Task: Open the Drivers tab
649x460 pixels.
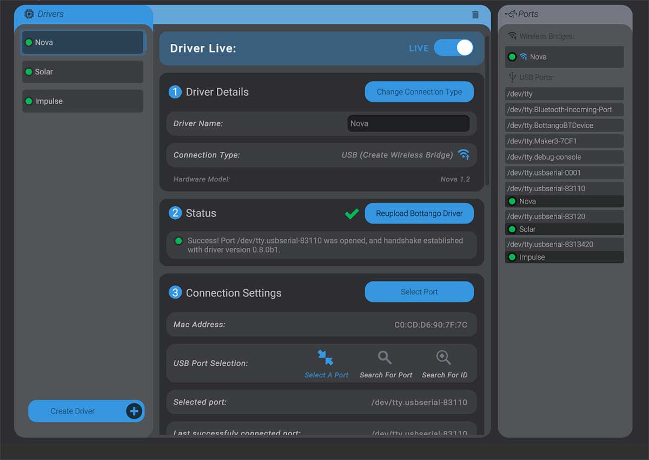Action: [83, 15]
